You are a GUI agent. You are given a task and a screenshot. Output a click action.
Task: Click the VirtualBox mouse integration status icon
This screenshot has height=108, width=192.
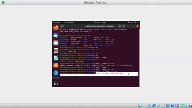coord(182,105)
